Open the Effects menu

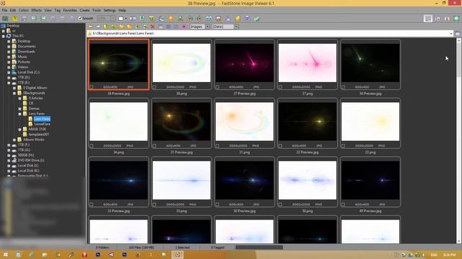pyautogui.click(x=37, y=10)
